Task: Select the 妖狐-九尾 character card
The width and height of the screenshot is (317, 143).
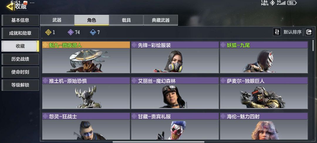Action: click(x=264, y=57)
